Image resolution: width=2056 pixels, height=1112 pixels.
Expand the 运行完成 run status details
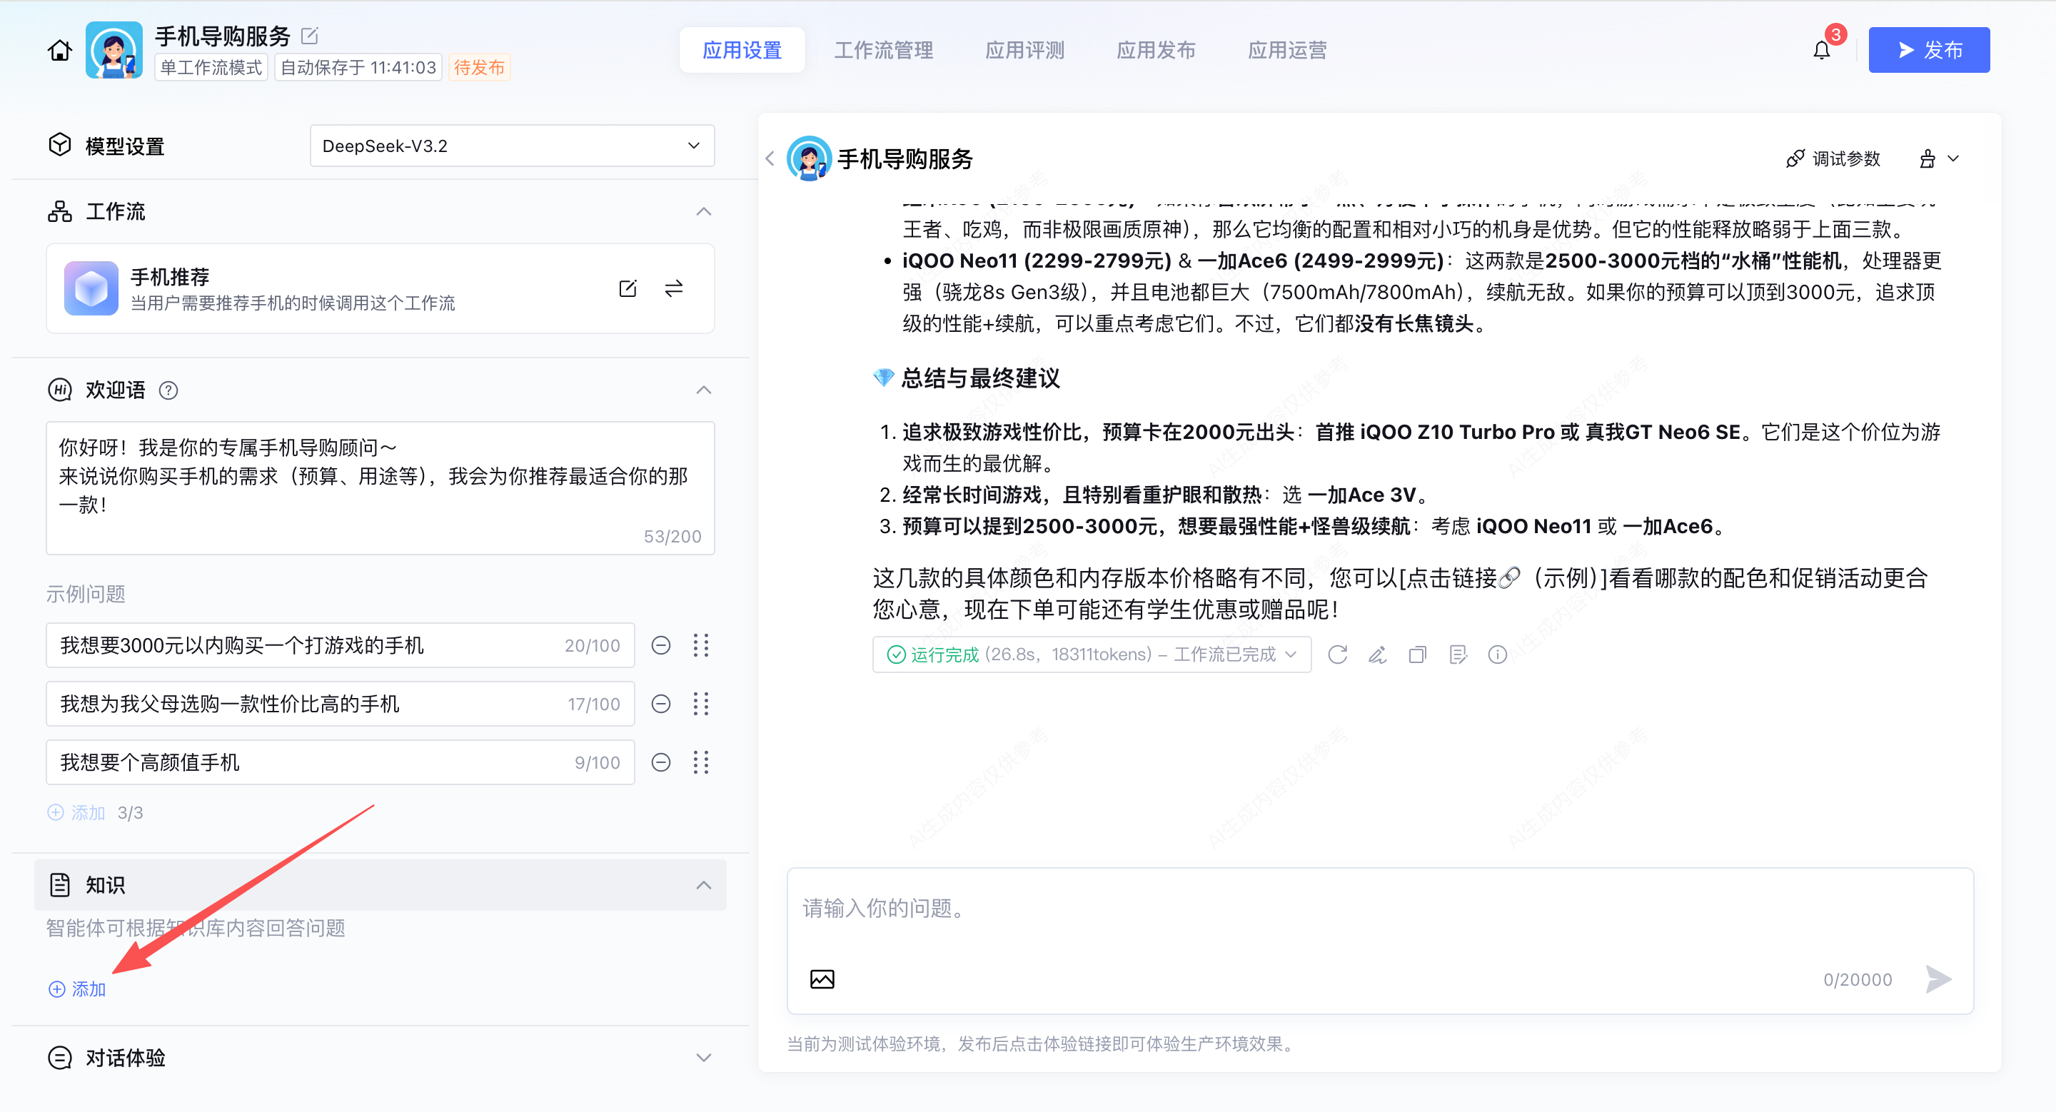click(1091, 654)
